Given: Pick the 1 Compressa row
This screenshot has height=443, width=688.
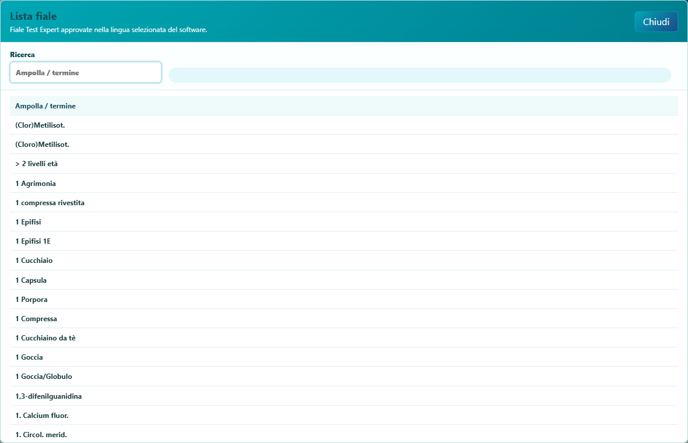Looking at the screenshot, I should (x=344, y=319).
